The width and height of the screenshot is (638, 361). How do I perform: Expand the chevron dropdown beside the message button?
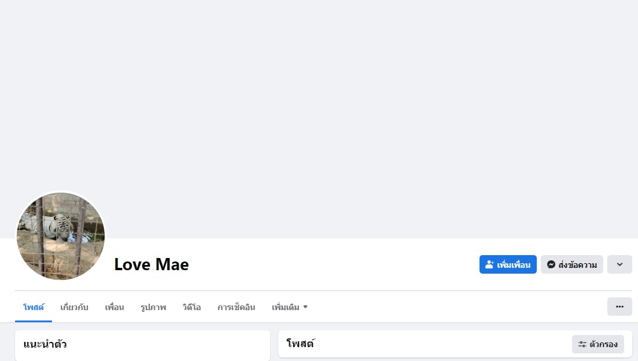pos(619,264)
